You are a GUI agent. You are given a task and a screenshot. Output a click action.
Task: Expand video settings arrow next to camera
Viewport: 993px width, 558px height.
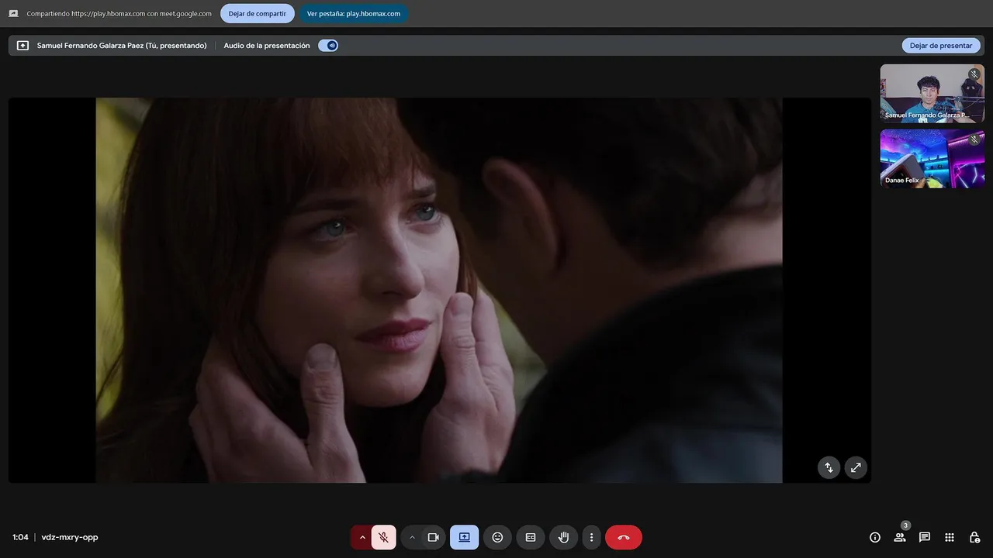[412, 537]
